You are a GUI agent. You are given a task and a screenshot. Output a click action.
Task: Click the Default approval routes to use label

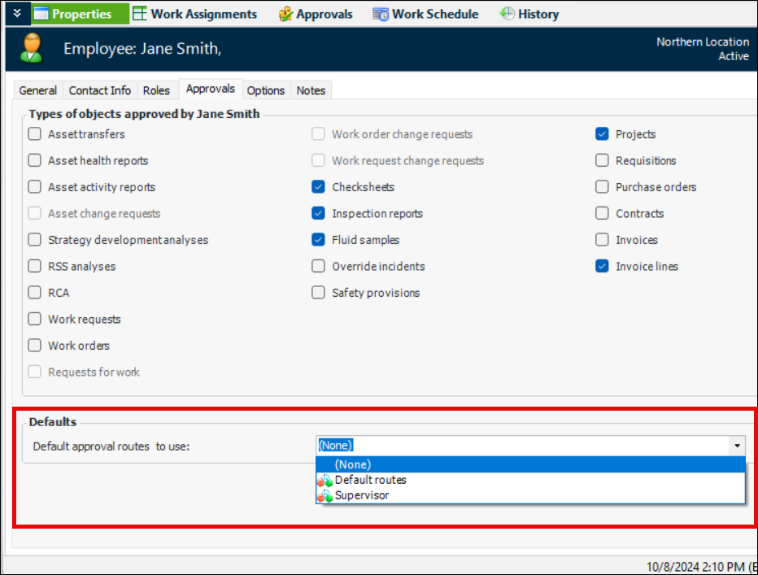(111, 446)
